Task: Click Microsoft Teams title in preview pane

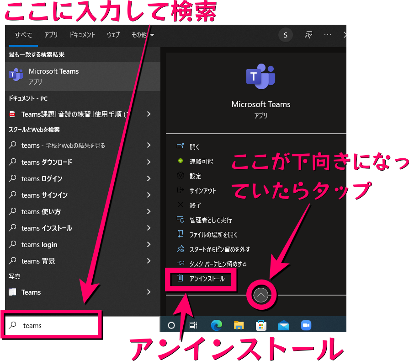Action: click(261, 104)
